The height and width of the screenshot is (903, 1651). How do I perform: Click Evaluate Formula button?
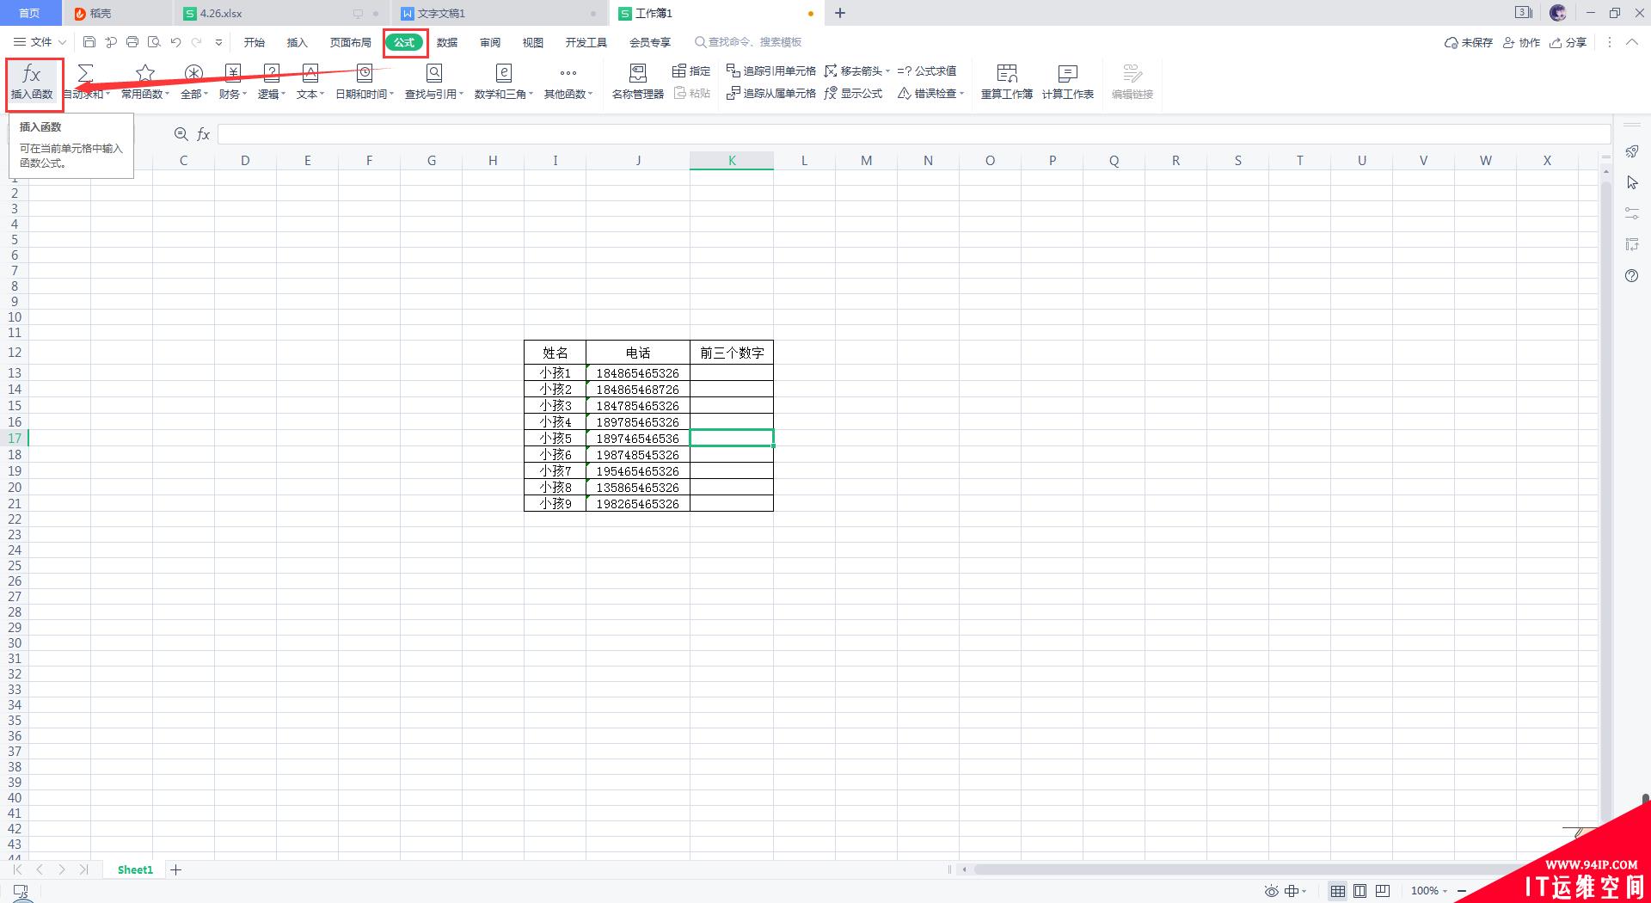point(927,71)
